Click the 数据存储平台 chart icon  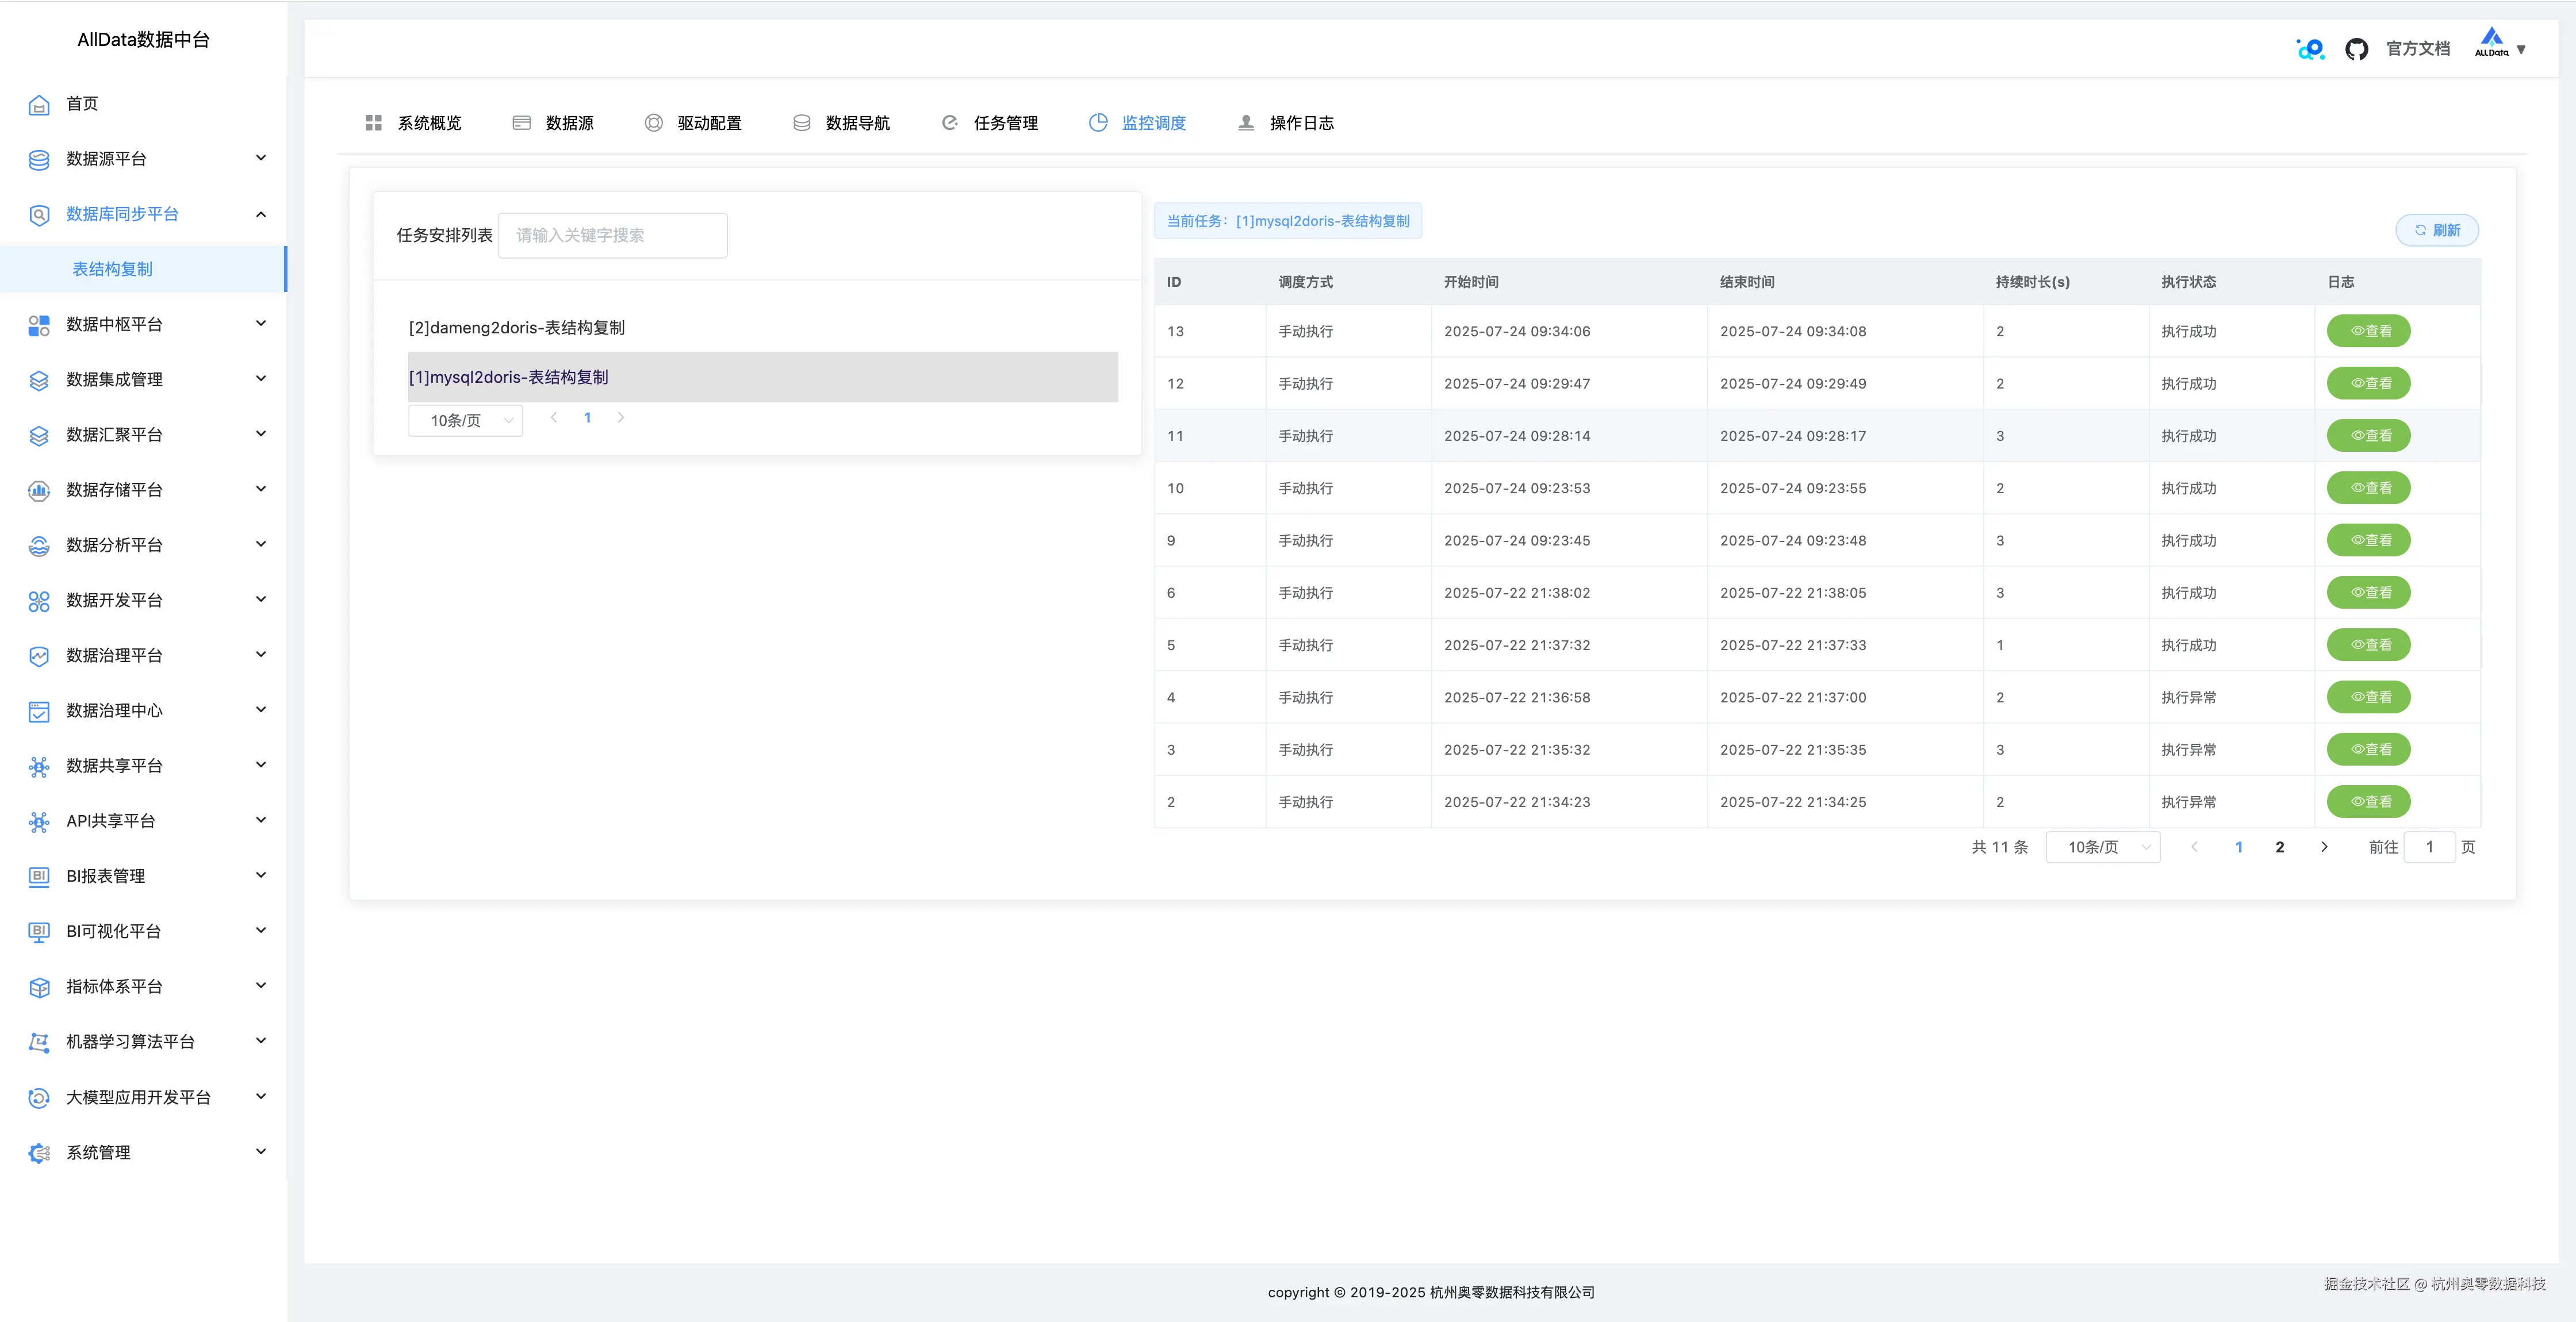(x=39, y=490)
